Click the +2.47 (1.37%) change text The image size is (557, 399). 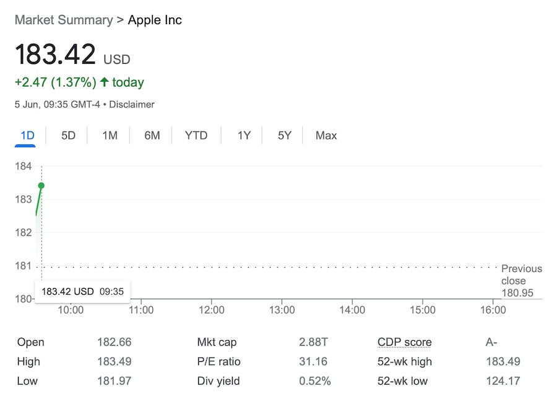55,82
